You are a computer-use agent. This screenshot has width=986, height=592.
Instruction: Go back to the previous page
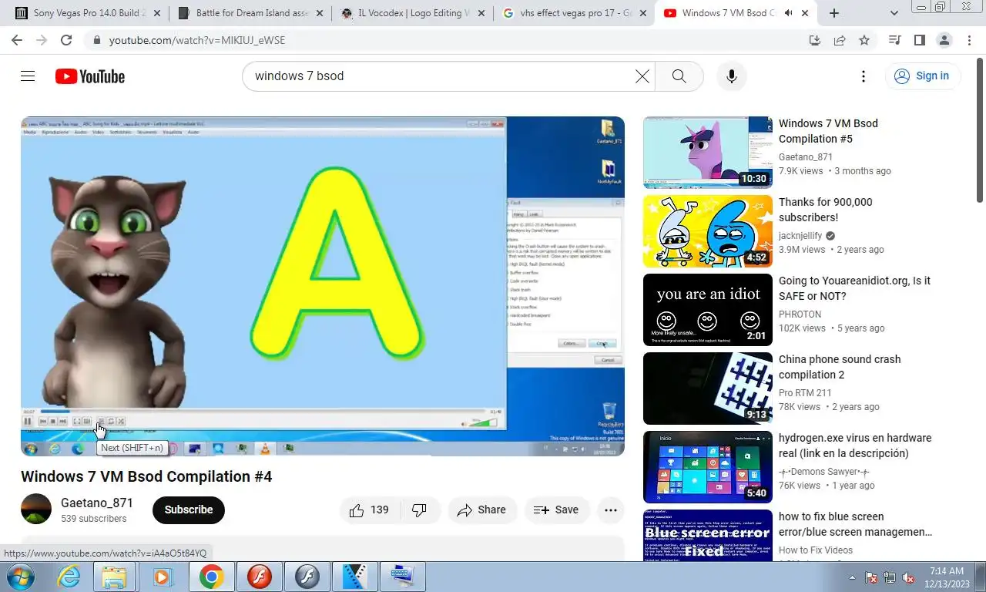(x=17, y=40)
